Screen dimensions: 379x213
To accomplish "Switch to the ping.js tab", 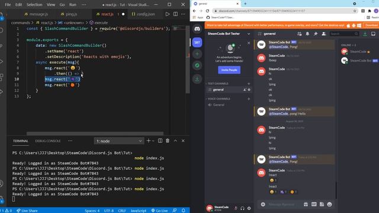I will [x=69, y=14].
